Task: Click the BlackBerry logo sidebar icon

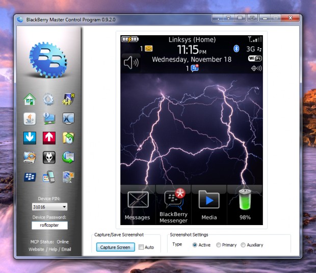Action: point(30,177)
